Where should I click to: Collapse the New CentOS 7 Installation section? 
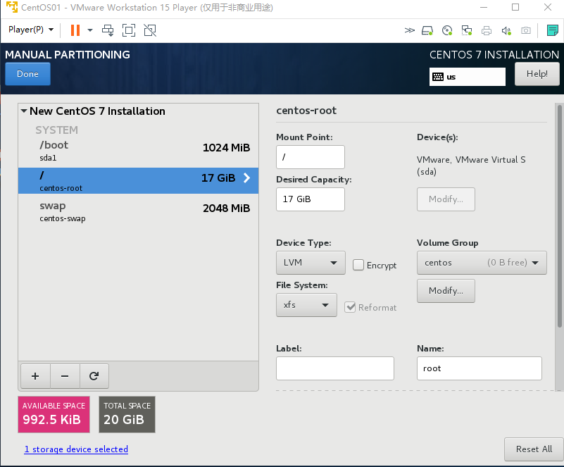[23, 111]
